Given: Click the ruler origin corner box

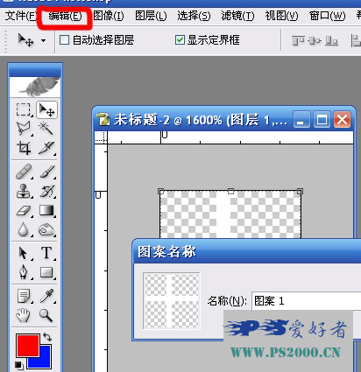Looking at the screenshot, I should 102,137.
